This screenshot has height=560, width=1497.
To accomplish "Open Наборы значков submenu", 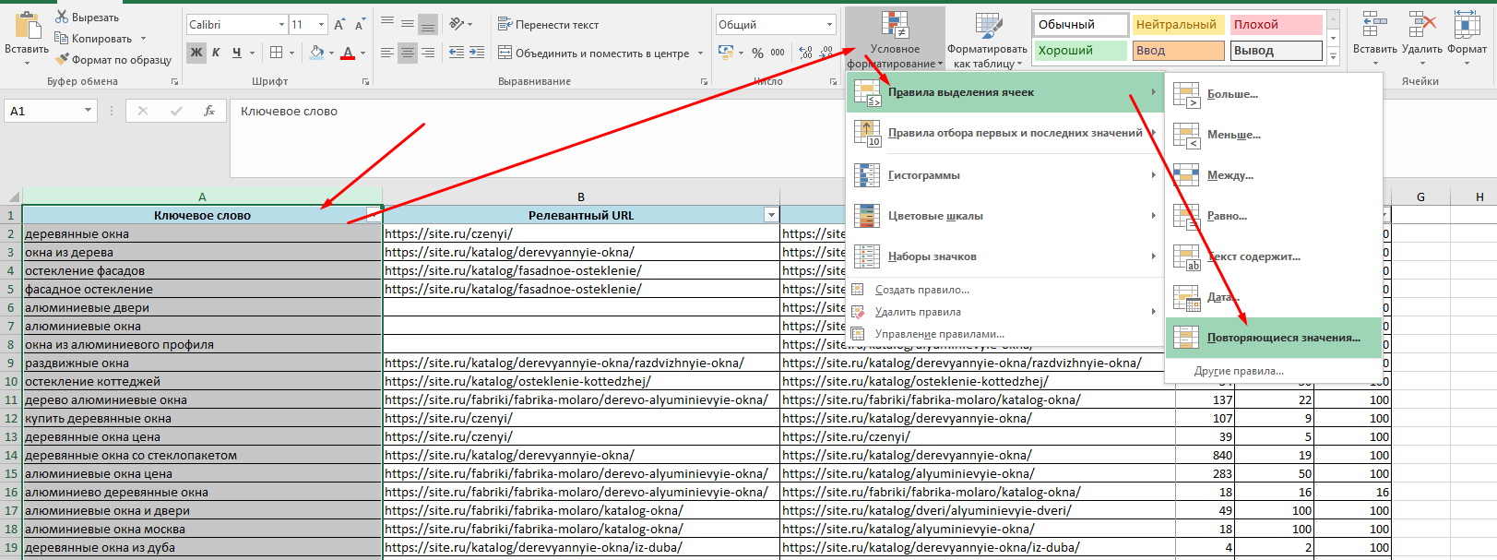I will (x=1004, y=256).
